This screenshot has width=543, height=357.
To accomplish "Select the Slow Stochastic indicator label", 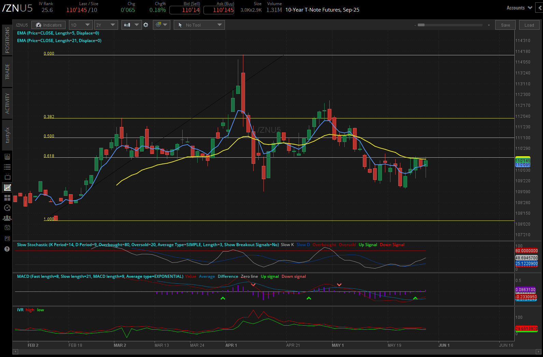I will pos(148,245).
